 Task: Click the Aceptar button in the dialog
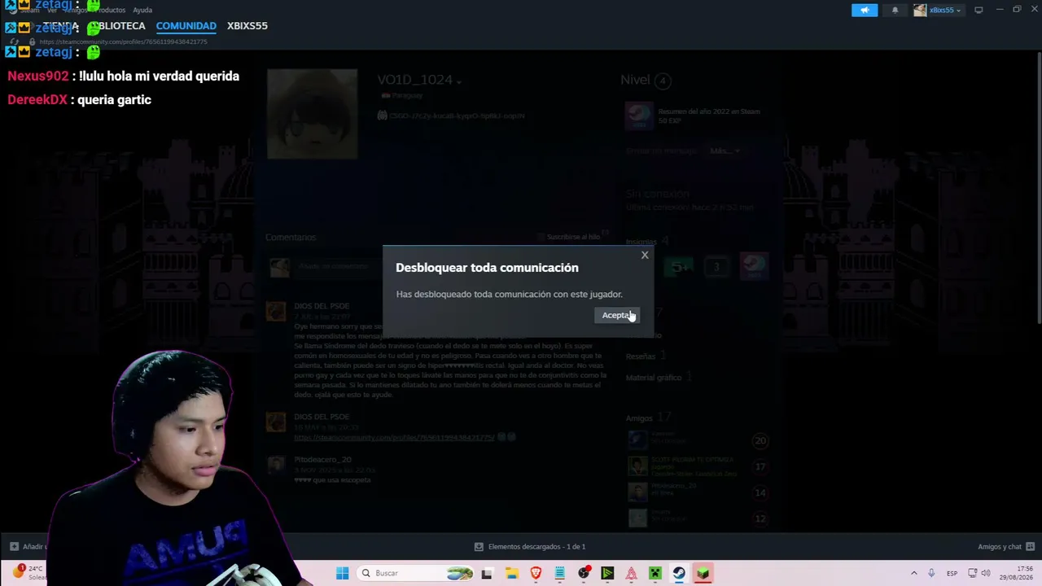[617, 315]
